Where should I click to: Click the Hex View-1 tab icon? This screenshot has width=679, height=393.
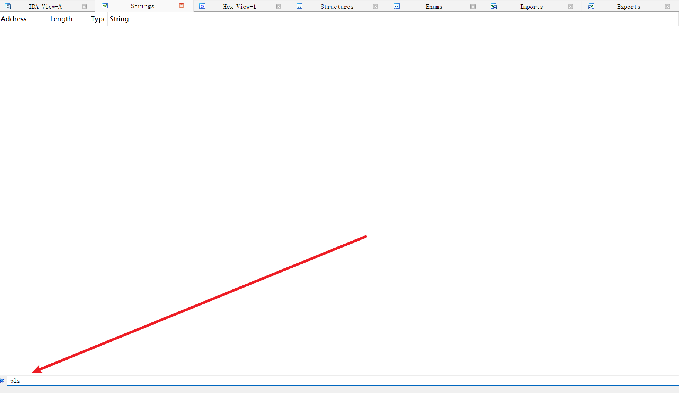pyautogui.click(x=202, y=6)
